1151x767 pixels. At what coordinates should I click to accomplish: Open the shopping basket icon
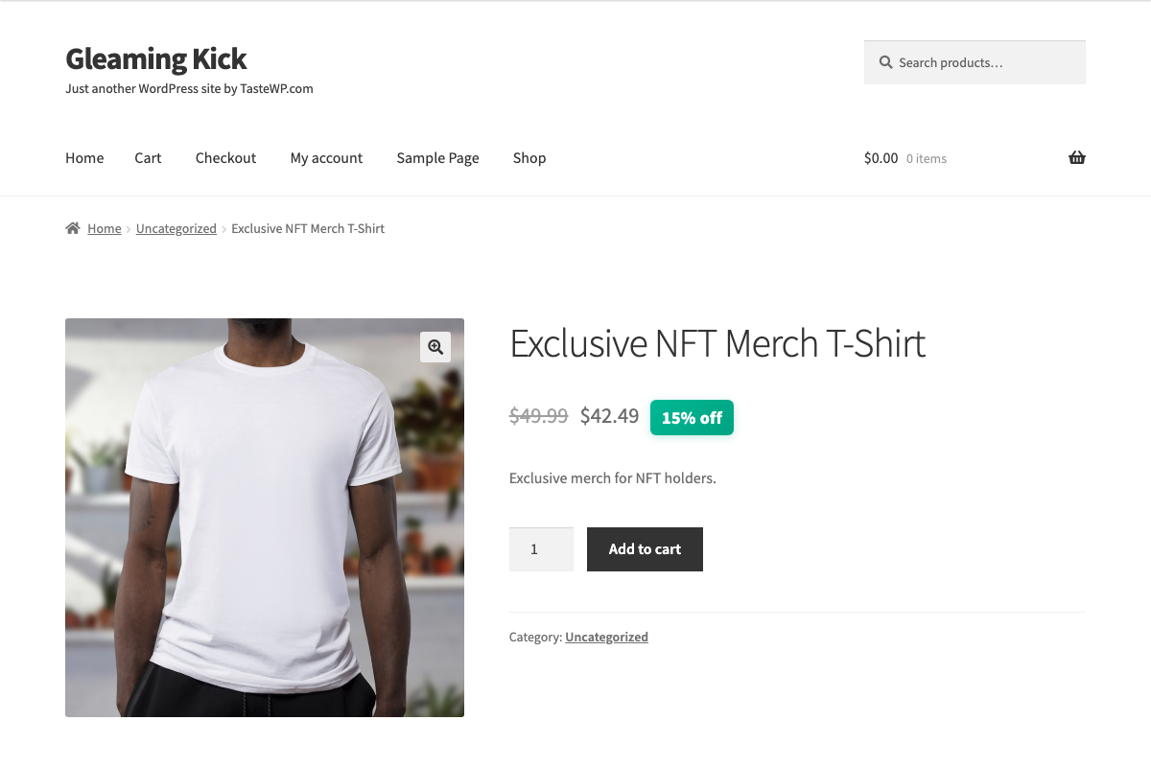(x=1076, y=158)
